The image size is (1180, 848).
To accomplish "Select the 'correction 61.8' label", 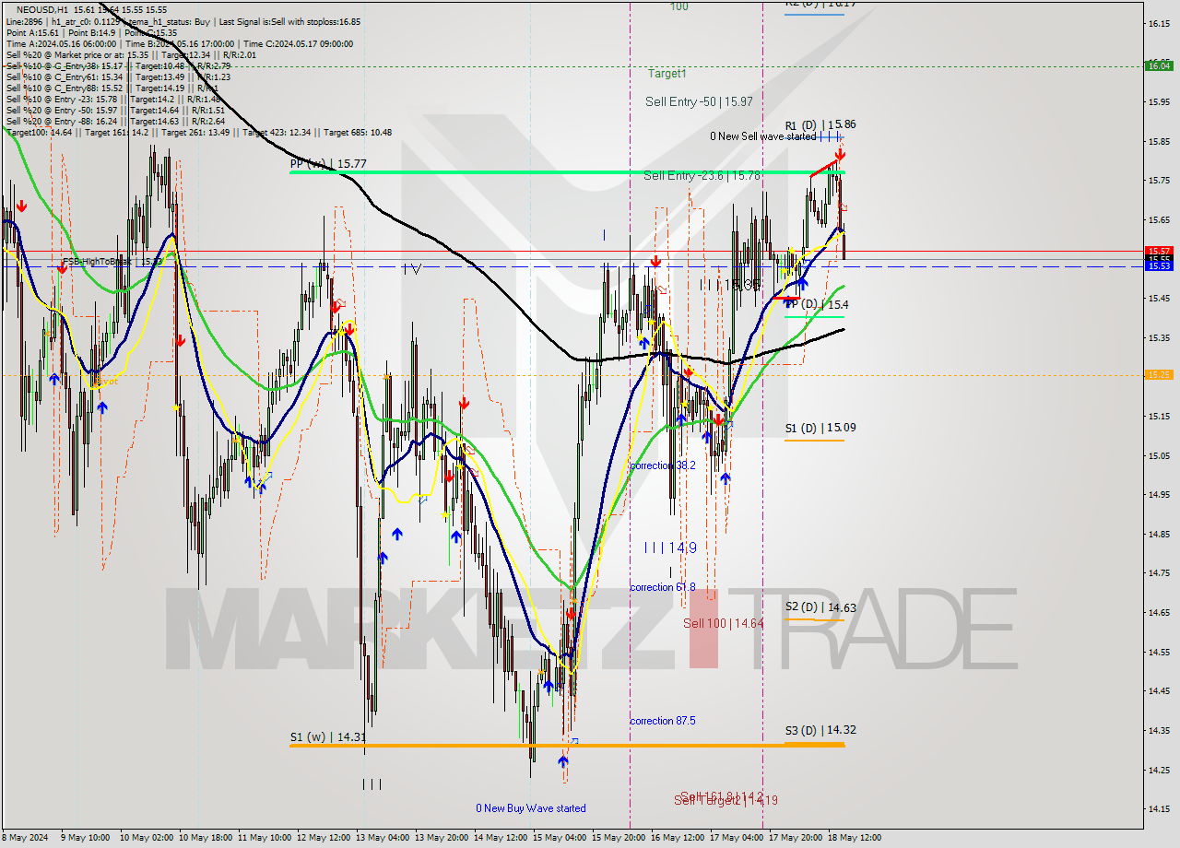I will tap(662, 587).
